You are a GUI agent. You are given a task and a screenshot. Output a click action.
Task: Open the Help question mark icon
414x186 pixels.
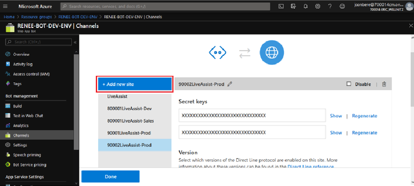pyautogui.click(x=330, y=7)
